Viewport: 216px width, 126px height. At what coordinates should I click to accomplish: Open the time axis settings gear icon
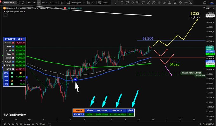[x=210, y=120]
